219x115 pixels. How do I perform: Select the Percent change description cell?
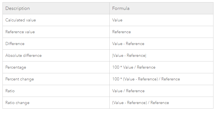coord(20,79)
